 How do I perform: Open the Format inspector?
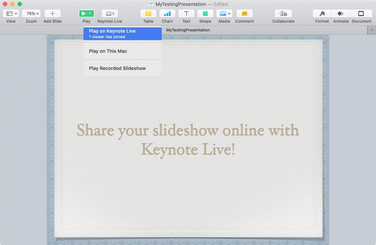322,14
